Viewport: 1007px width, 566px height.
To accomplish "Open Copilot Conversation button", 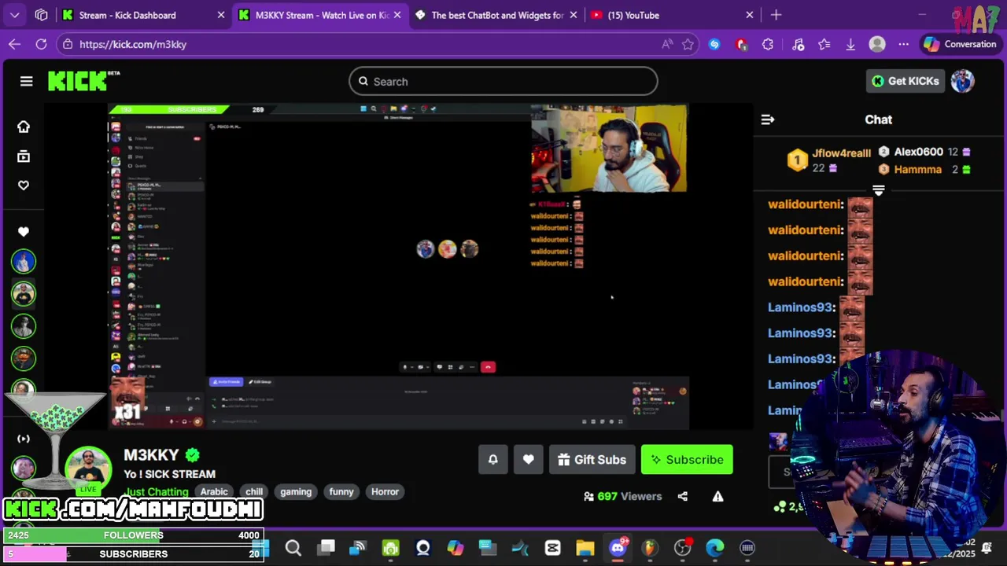I will (960, 44).
